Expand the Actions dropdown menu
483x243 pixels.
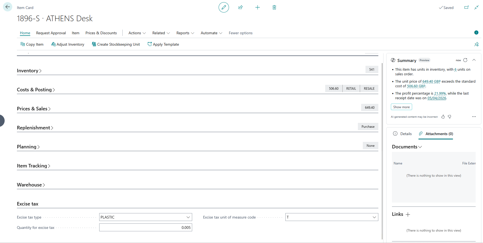(137, 33)
